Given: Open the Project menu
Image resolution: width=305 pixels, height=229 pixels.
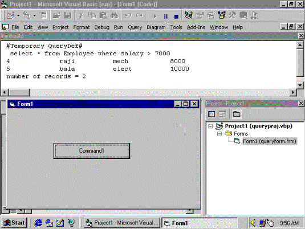Looking at the screenshot, I should (60, 27).
